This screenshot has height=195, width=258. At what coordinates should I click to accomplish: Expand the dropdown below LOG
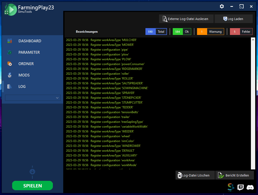pos(33,98)
